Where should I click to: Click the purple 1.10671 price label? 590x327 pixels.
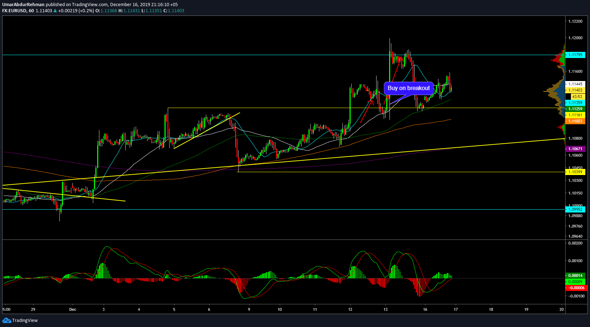click(x=575, y=149)
